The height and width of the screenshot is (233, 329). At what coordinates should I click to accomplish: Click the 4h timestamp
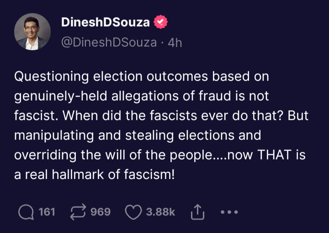click(175, 42)
